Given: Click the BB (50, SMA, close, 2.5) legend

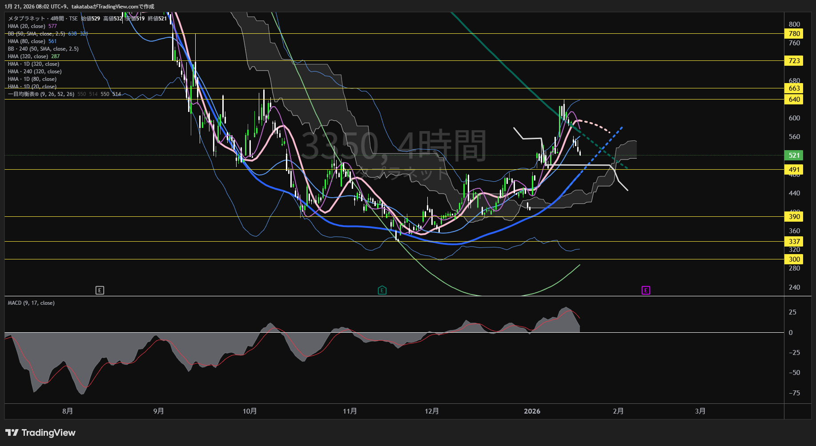Looking at the screenshot, I should point(36,34).
